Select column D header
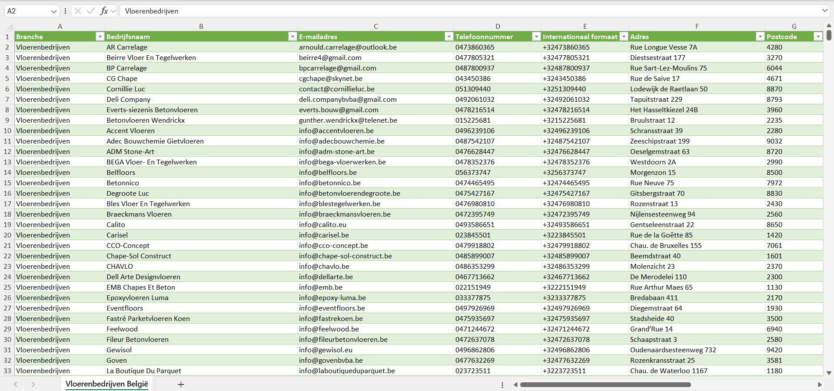Image resolution: width=834 pixels, height=391 pixels. 498,26
